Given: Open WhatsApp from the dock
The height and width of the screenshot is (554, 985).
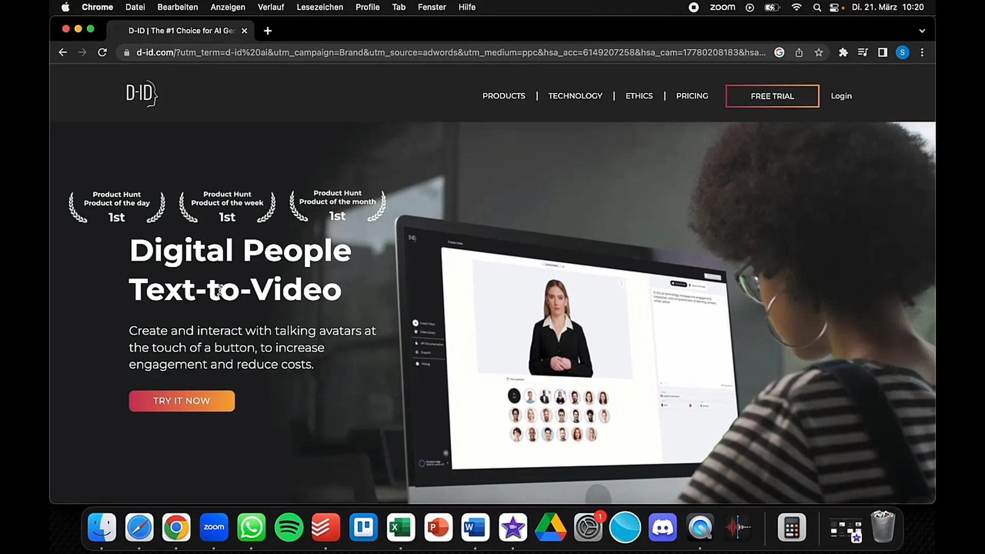Looking at the screenshot, I should pyautogui.click(x=252, y=527).
